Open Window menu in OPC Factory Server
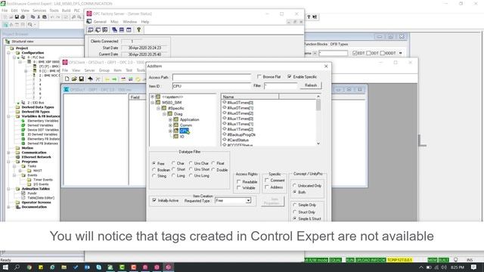The image size is (484, 272). 129,22
